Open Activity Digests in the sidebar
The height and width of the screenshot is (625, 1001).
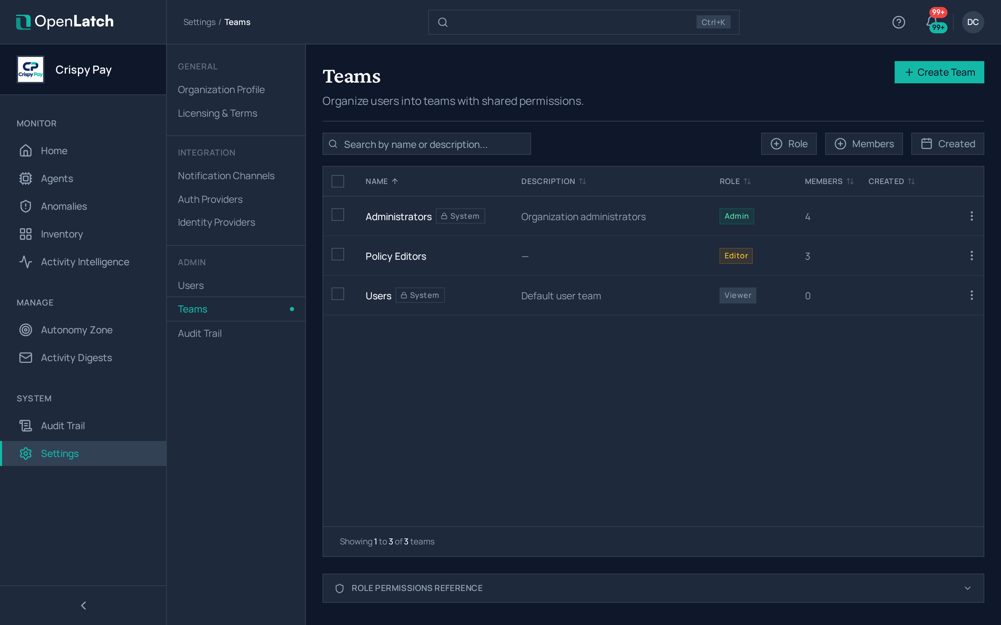click(x=83, y=358)
